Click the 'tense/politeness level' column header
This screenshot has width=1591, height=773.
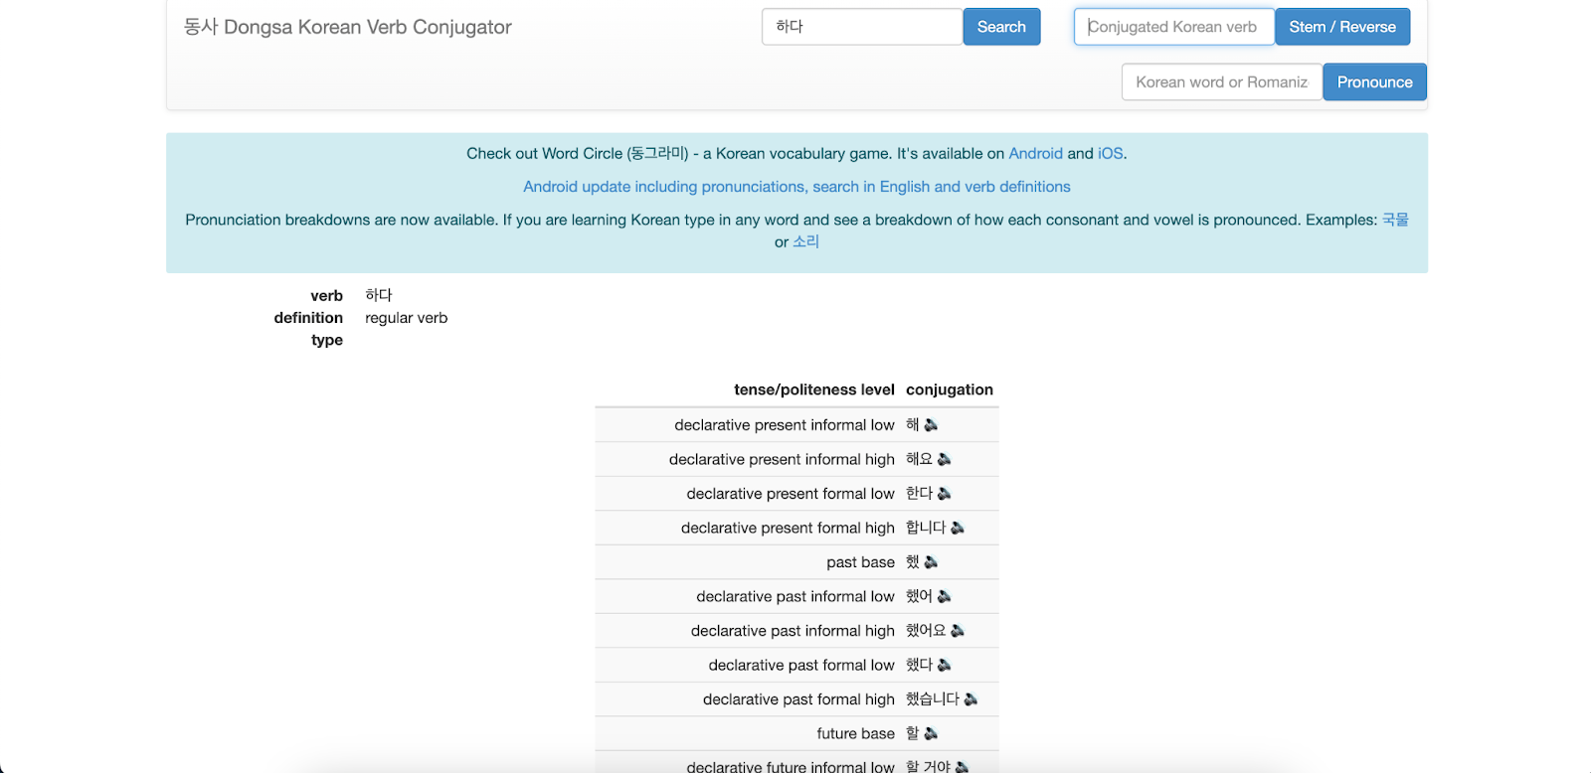coord(814,389)
